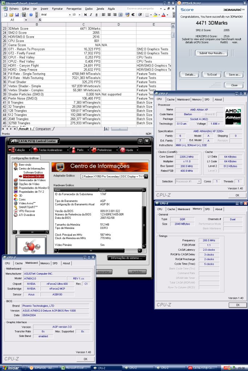Click the Open folder icon in Excel toolbar
Viewport: 248px width, 371px height.
[x=11, y=14]
